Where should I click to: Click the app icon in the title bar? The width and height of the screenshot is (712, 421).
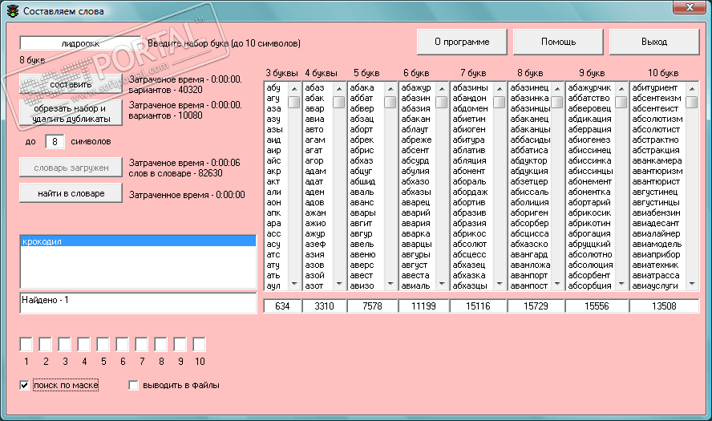pyautogui.click(x=12, y=11)
